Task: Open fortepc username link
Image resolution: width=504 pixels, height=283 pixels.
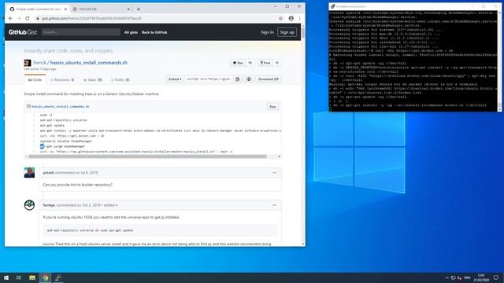Action: [x=49, y=205]
